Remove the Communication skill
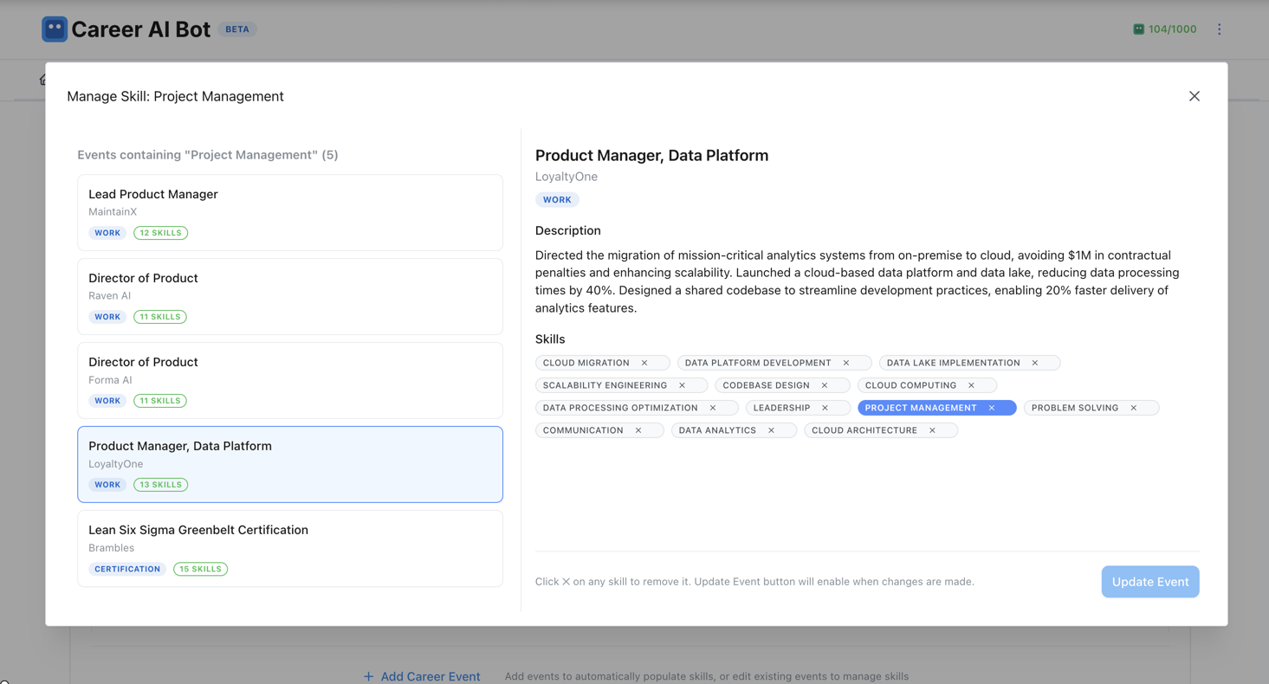1269x684 pixels. point(638,430)
